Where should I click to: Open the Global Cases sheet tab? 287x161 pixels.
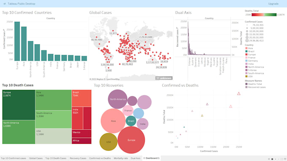(x=36, y=158)
